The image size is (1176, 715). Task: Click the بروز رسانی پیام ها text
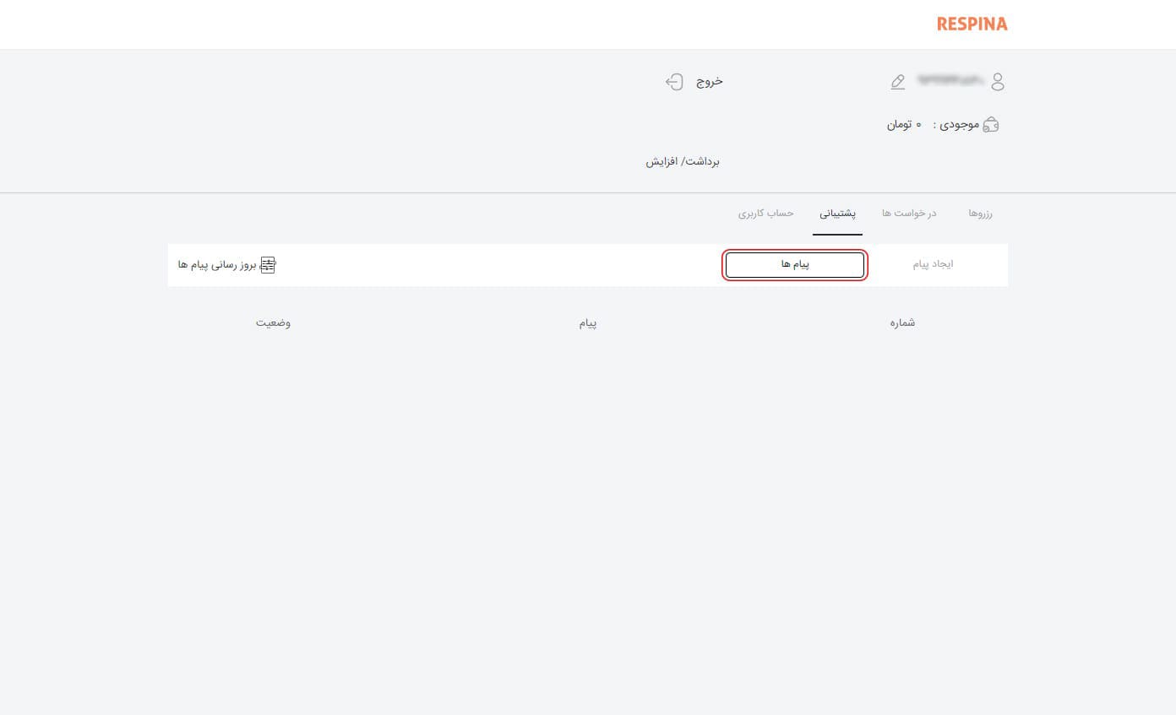click(x=217, y=265)
